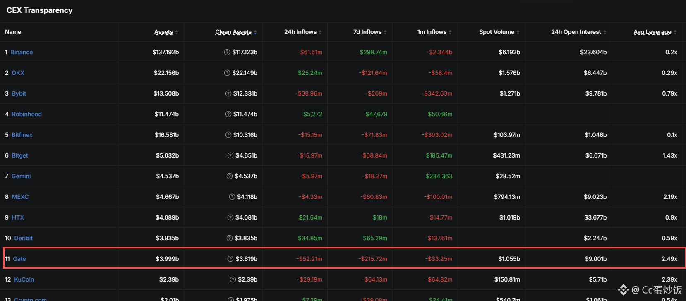This screenshot has width=686, height=301.
Task: Click the sort arrows beside Avg Leverage
Action: click(x=675, y=32)
